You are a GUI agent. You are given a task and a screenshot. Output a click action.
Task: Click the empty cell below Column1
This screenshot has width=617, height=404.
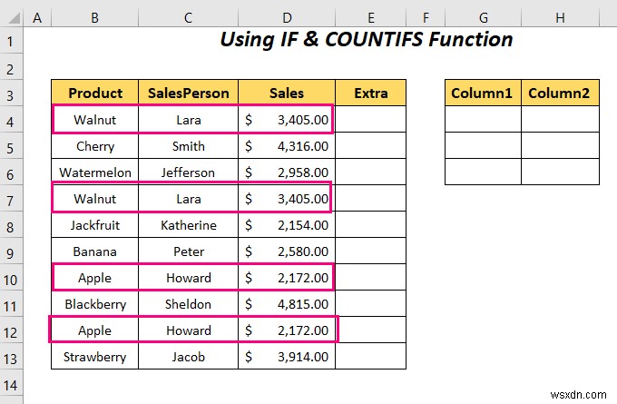[x=483, y=119]
